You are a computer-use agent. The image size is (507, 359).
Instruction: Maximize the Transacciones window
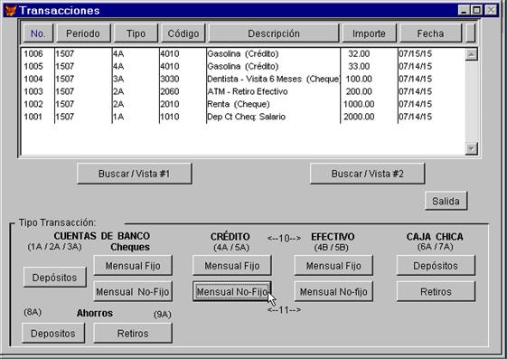[476, 10]
